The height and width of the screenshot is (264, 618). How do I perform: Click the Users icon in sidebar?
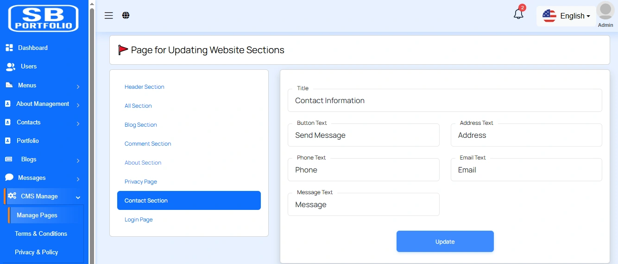10,67
